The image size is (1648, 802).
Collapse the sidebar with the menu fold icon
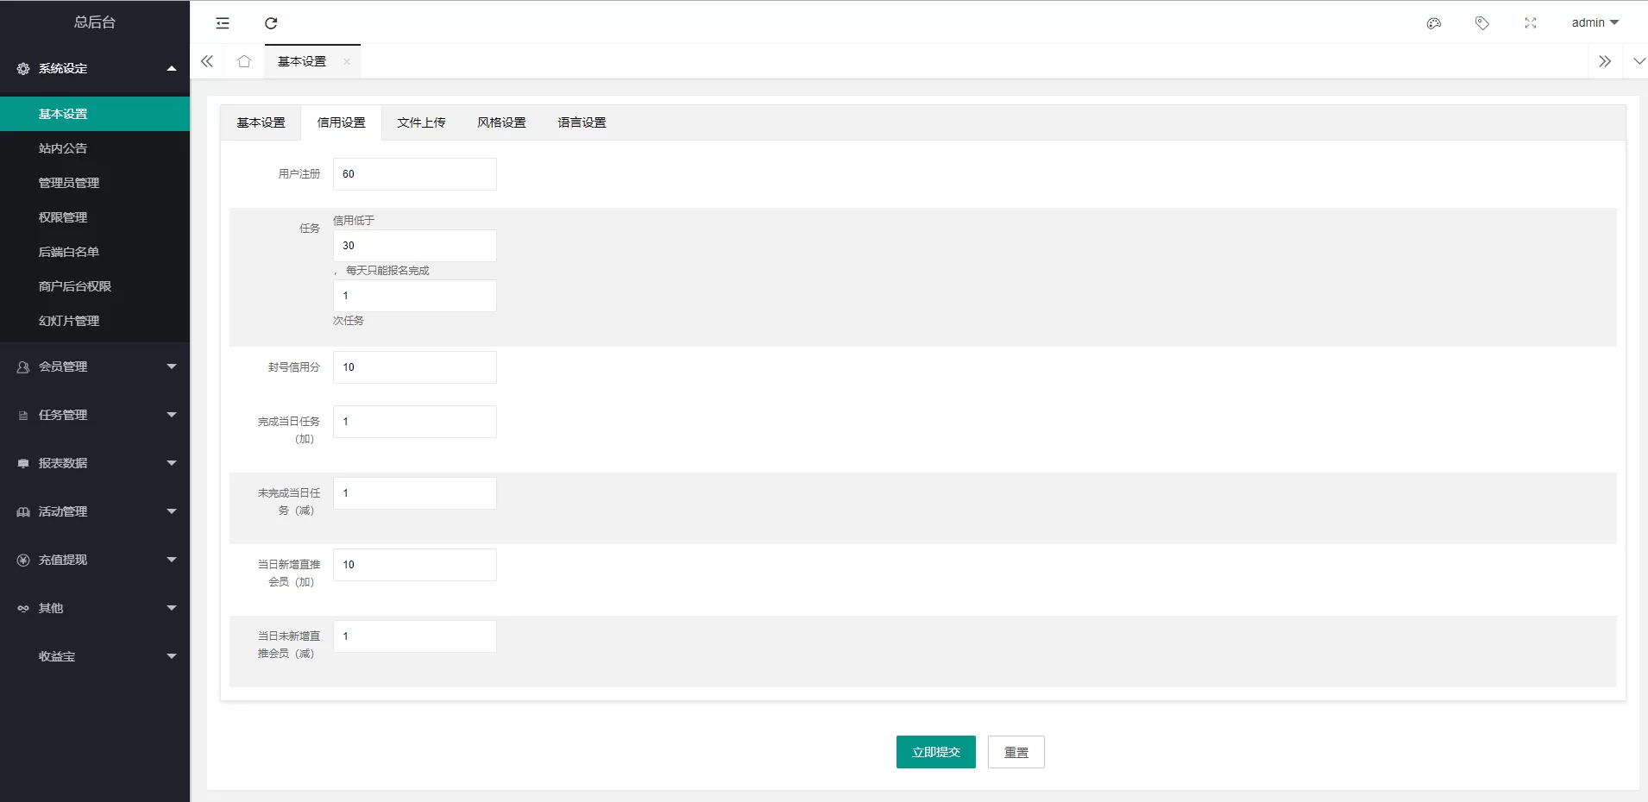tap(223, 23)
